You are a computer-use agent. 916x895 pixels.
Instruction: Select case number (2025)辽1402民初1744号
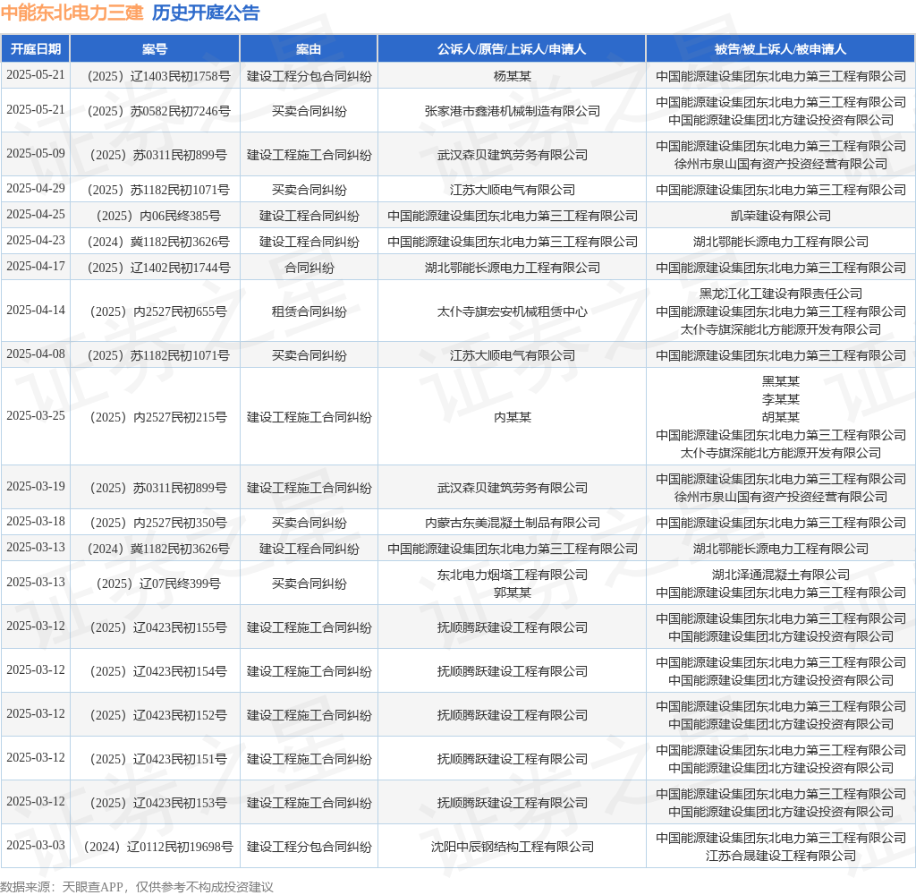point(157,268)
